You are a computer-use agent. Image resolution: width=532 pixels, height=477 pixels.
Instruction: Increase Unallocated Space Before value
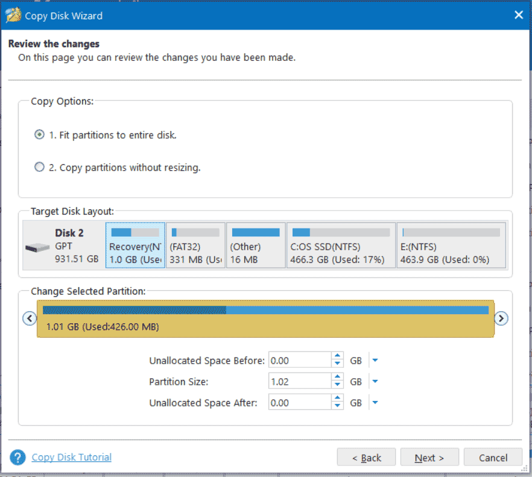337,356
